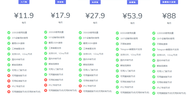Click red cross beside 可用标准版节点 in ¥11.9 plan
This screenshot has height=95, width=191.
pyautogui.click(x=9, y=81)
